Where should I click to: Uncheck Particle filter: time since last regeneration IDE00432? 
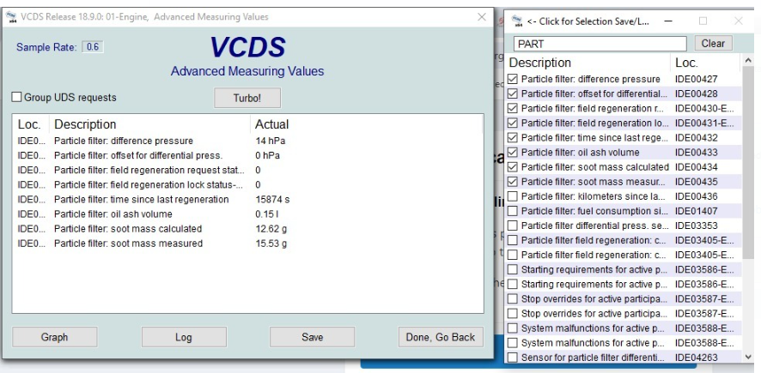[x=513, y=137]
